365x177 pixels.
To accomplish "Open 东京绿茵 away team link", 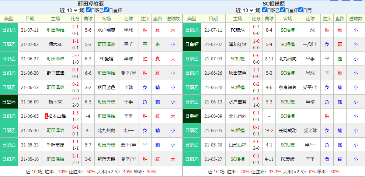I will click(x=288, y=87).
